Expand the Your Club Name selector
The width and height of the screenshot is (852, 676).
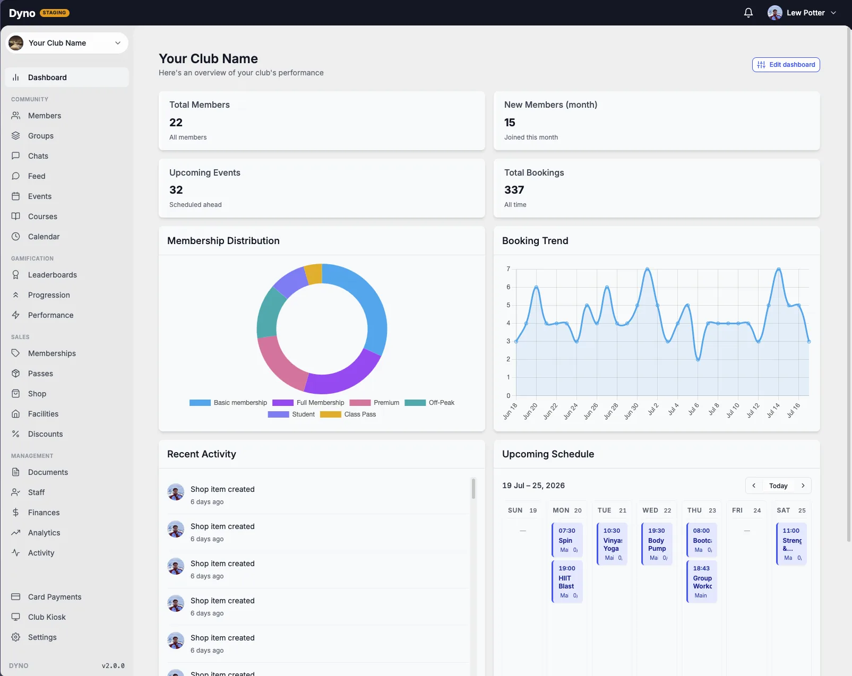point(67,43)
